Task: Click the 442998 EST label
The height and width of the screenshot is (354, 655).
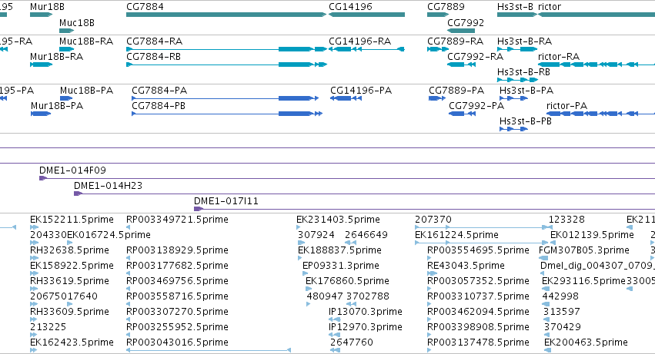Action: [x=560, y=296]
